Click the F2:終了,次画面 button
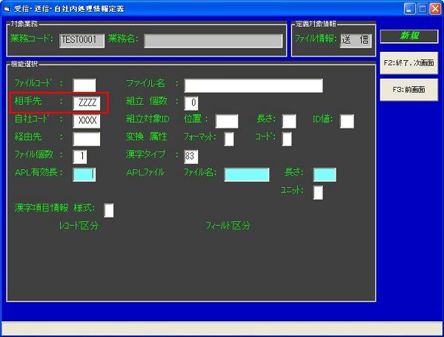Screen dimensions: 444x337 409,63
